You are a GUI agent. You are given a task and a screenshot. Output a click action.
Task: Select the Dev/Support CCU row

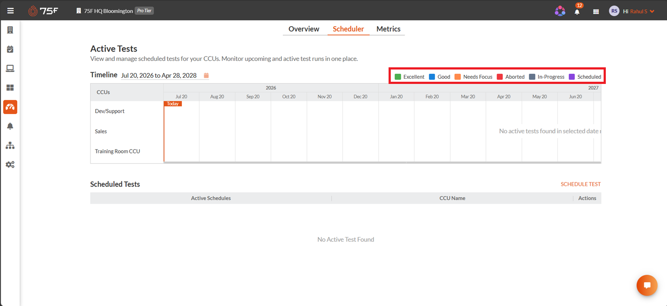click(127, 111)
